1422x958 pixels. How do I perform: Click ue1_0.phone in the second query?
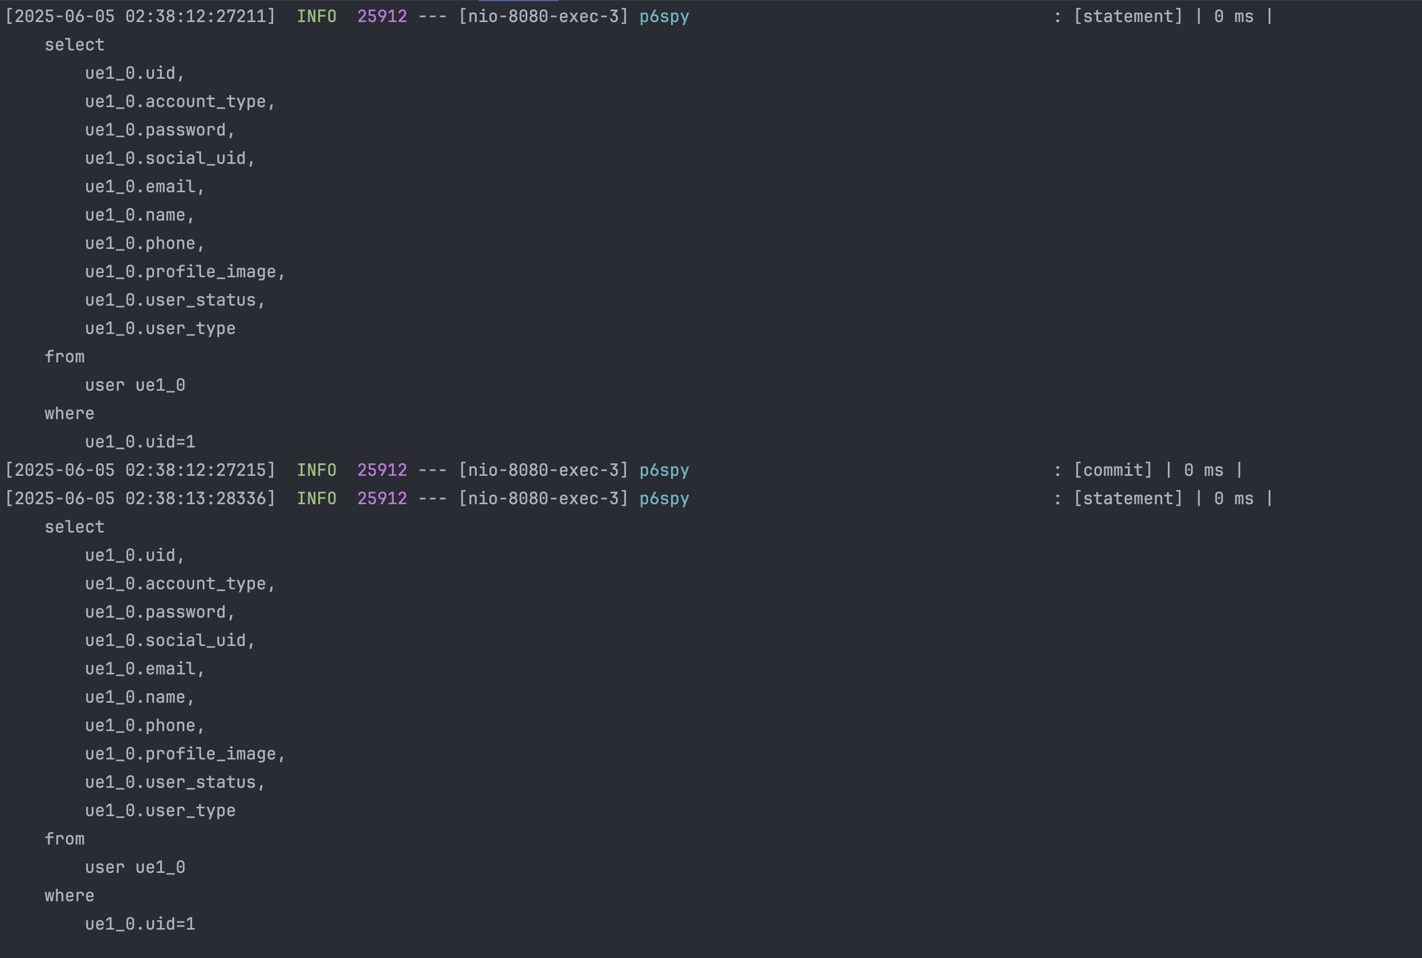(145, 726)
